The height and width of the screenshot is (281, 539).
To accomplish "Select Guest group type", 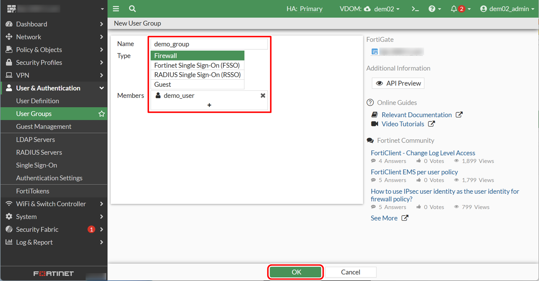I will coord(197,84).
